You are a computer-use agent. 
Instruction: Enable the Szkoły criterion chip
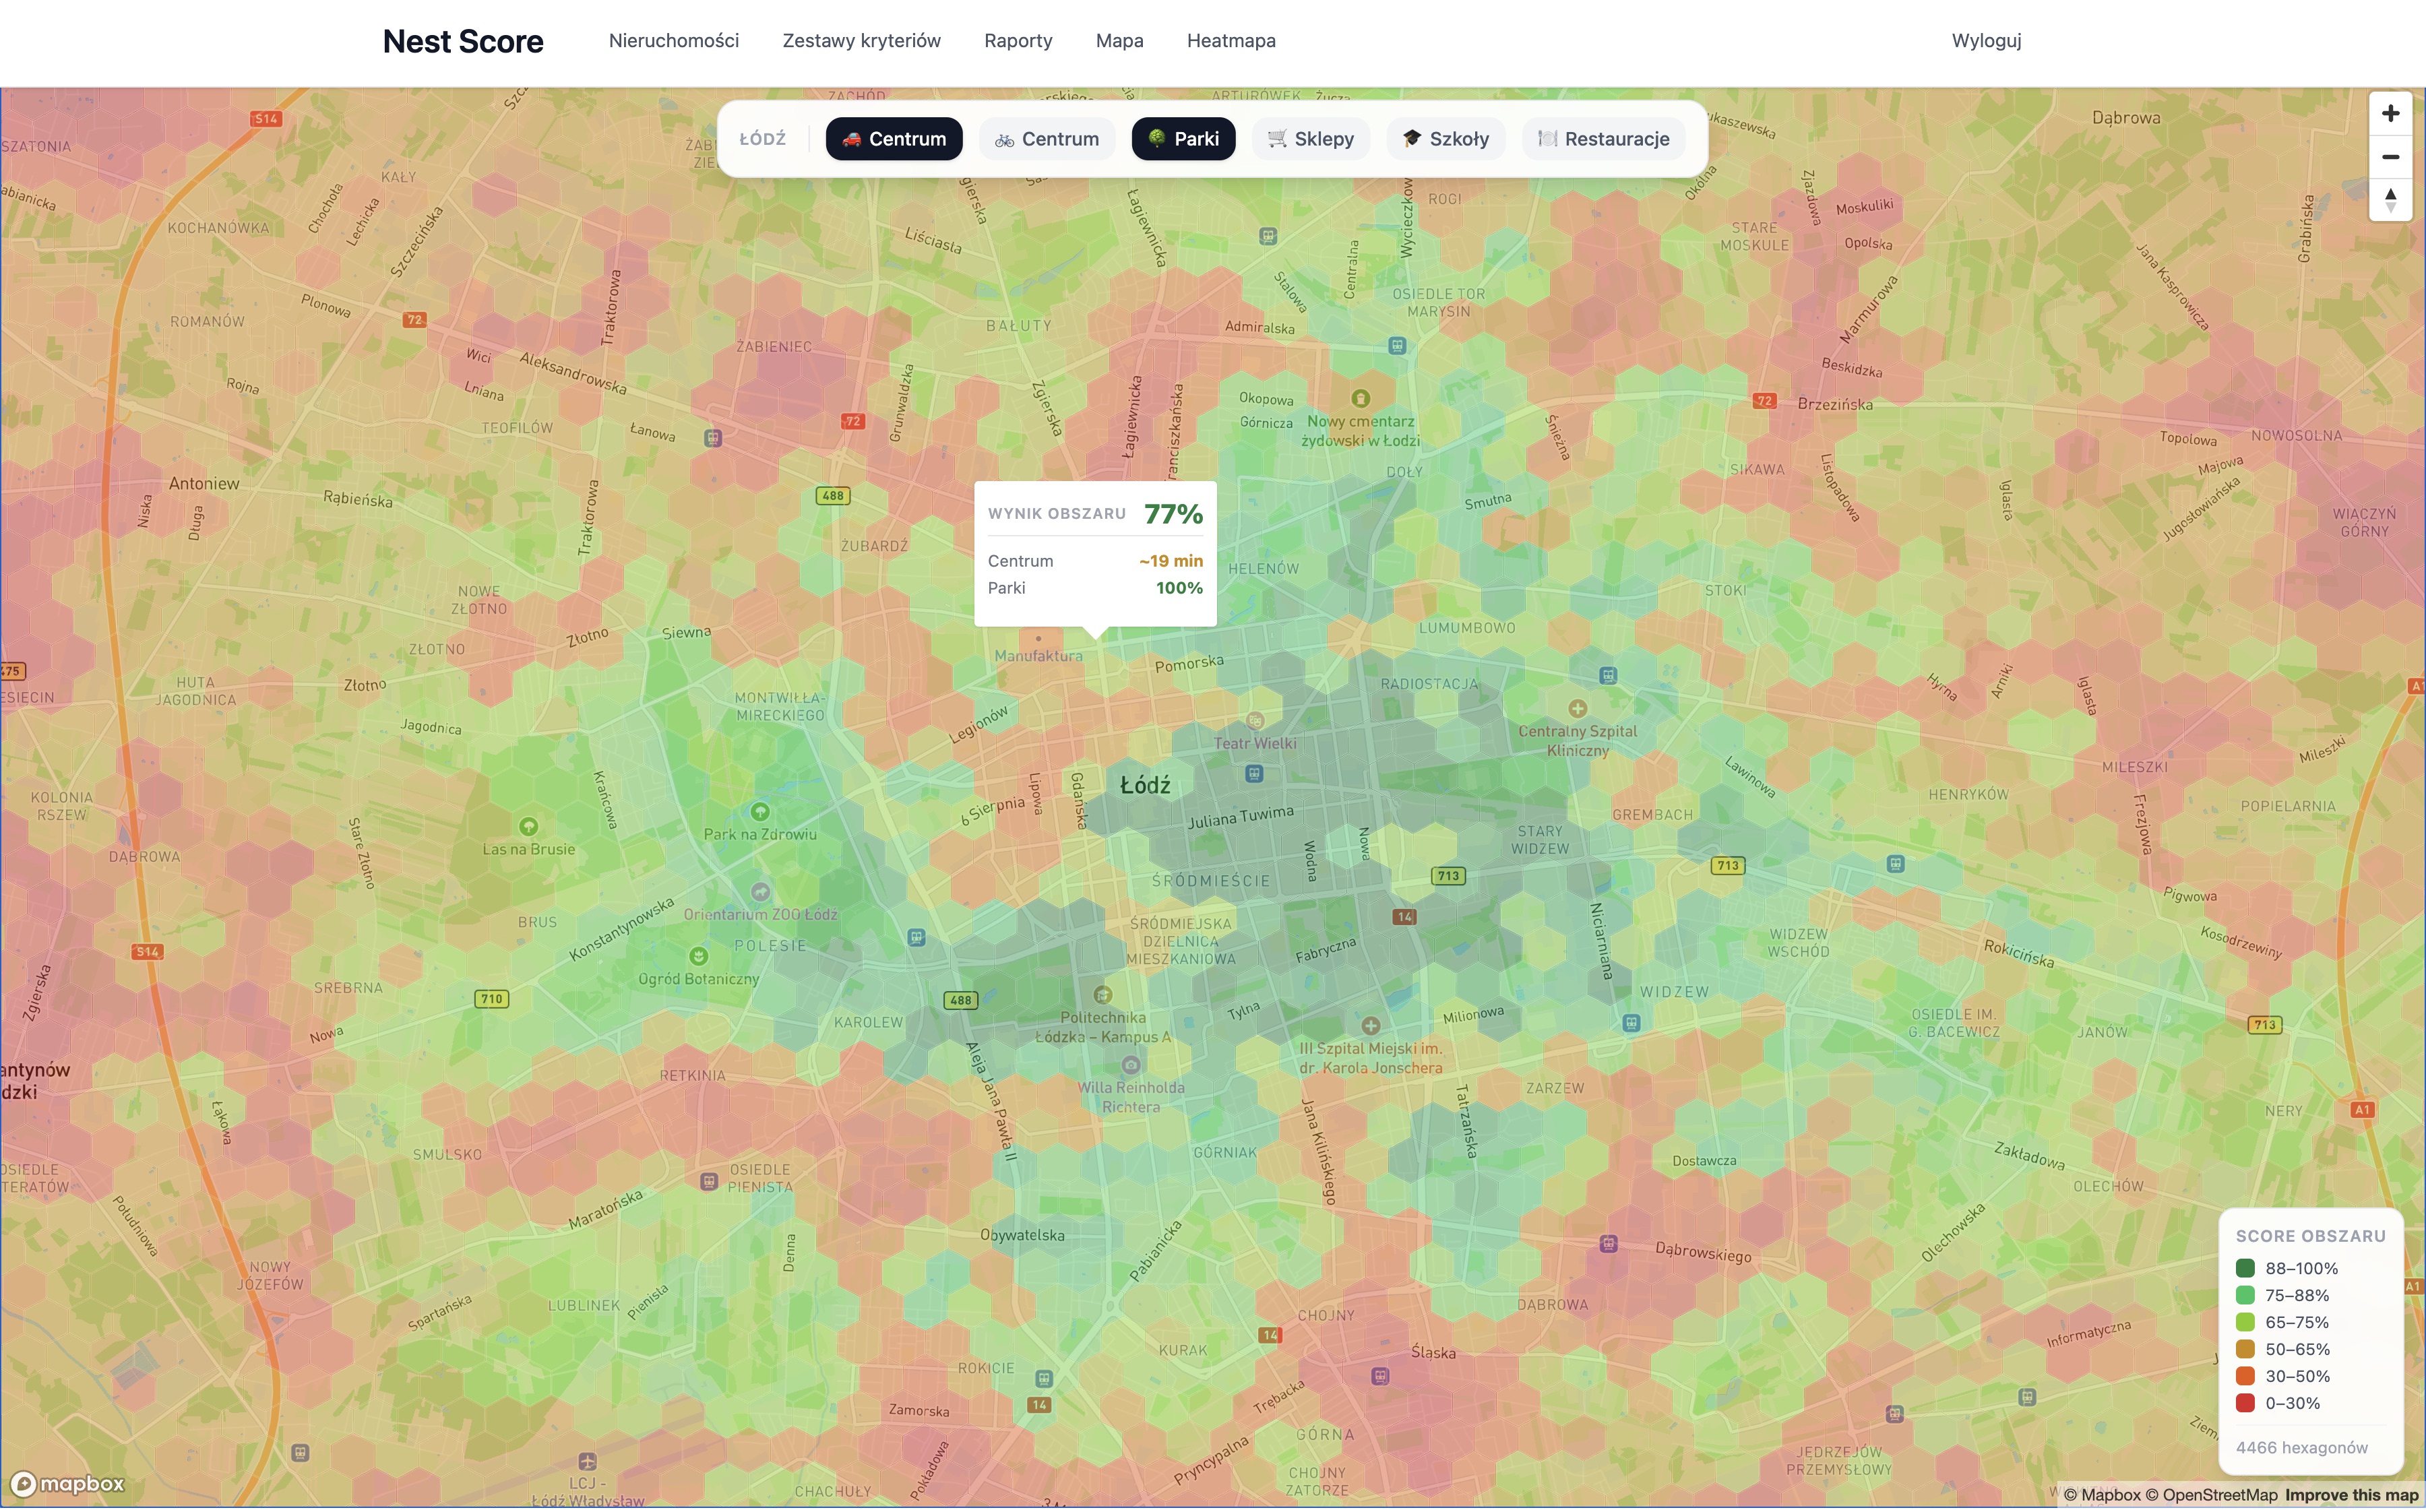coord(1445,139)
